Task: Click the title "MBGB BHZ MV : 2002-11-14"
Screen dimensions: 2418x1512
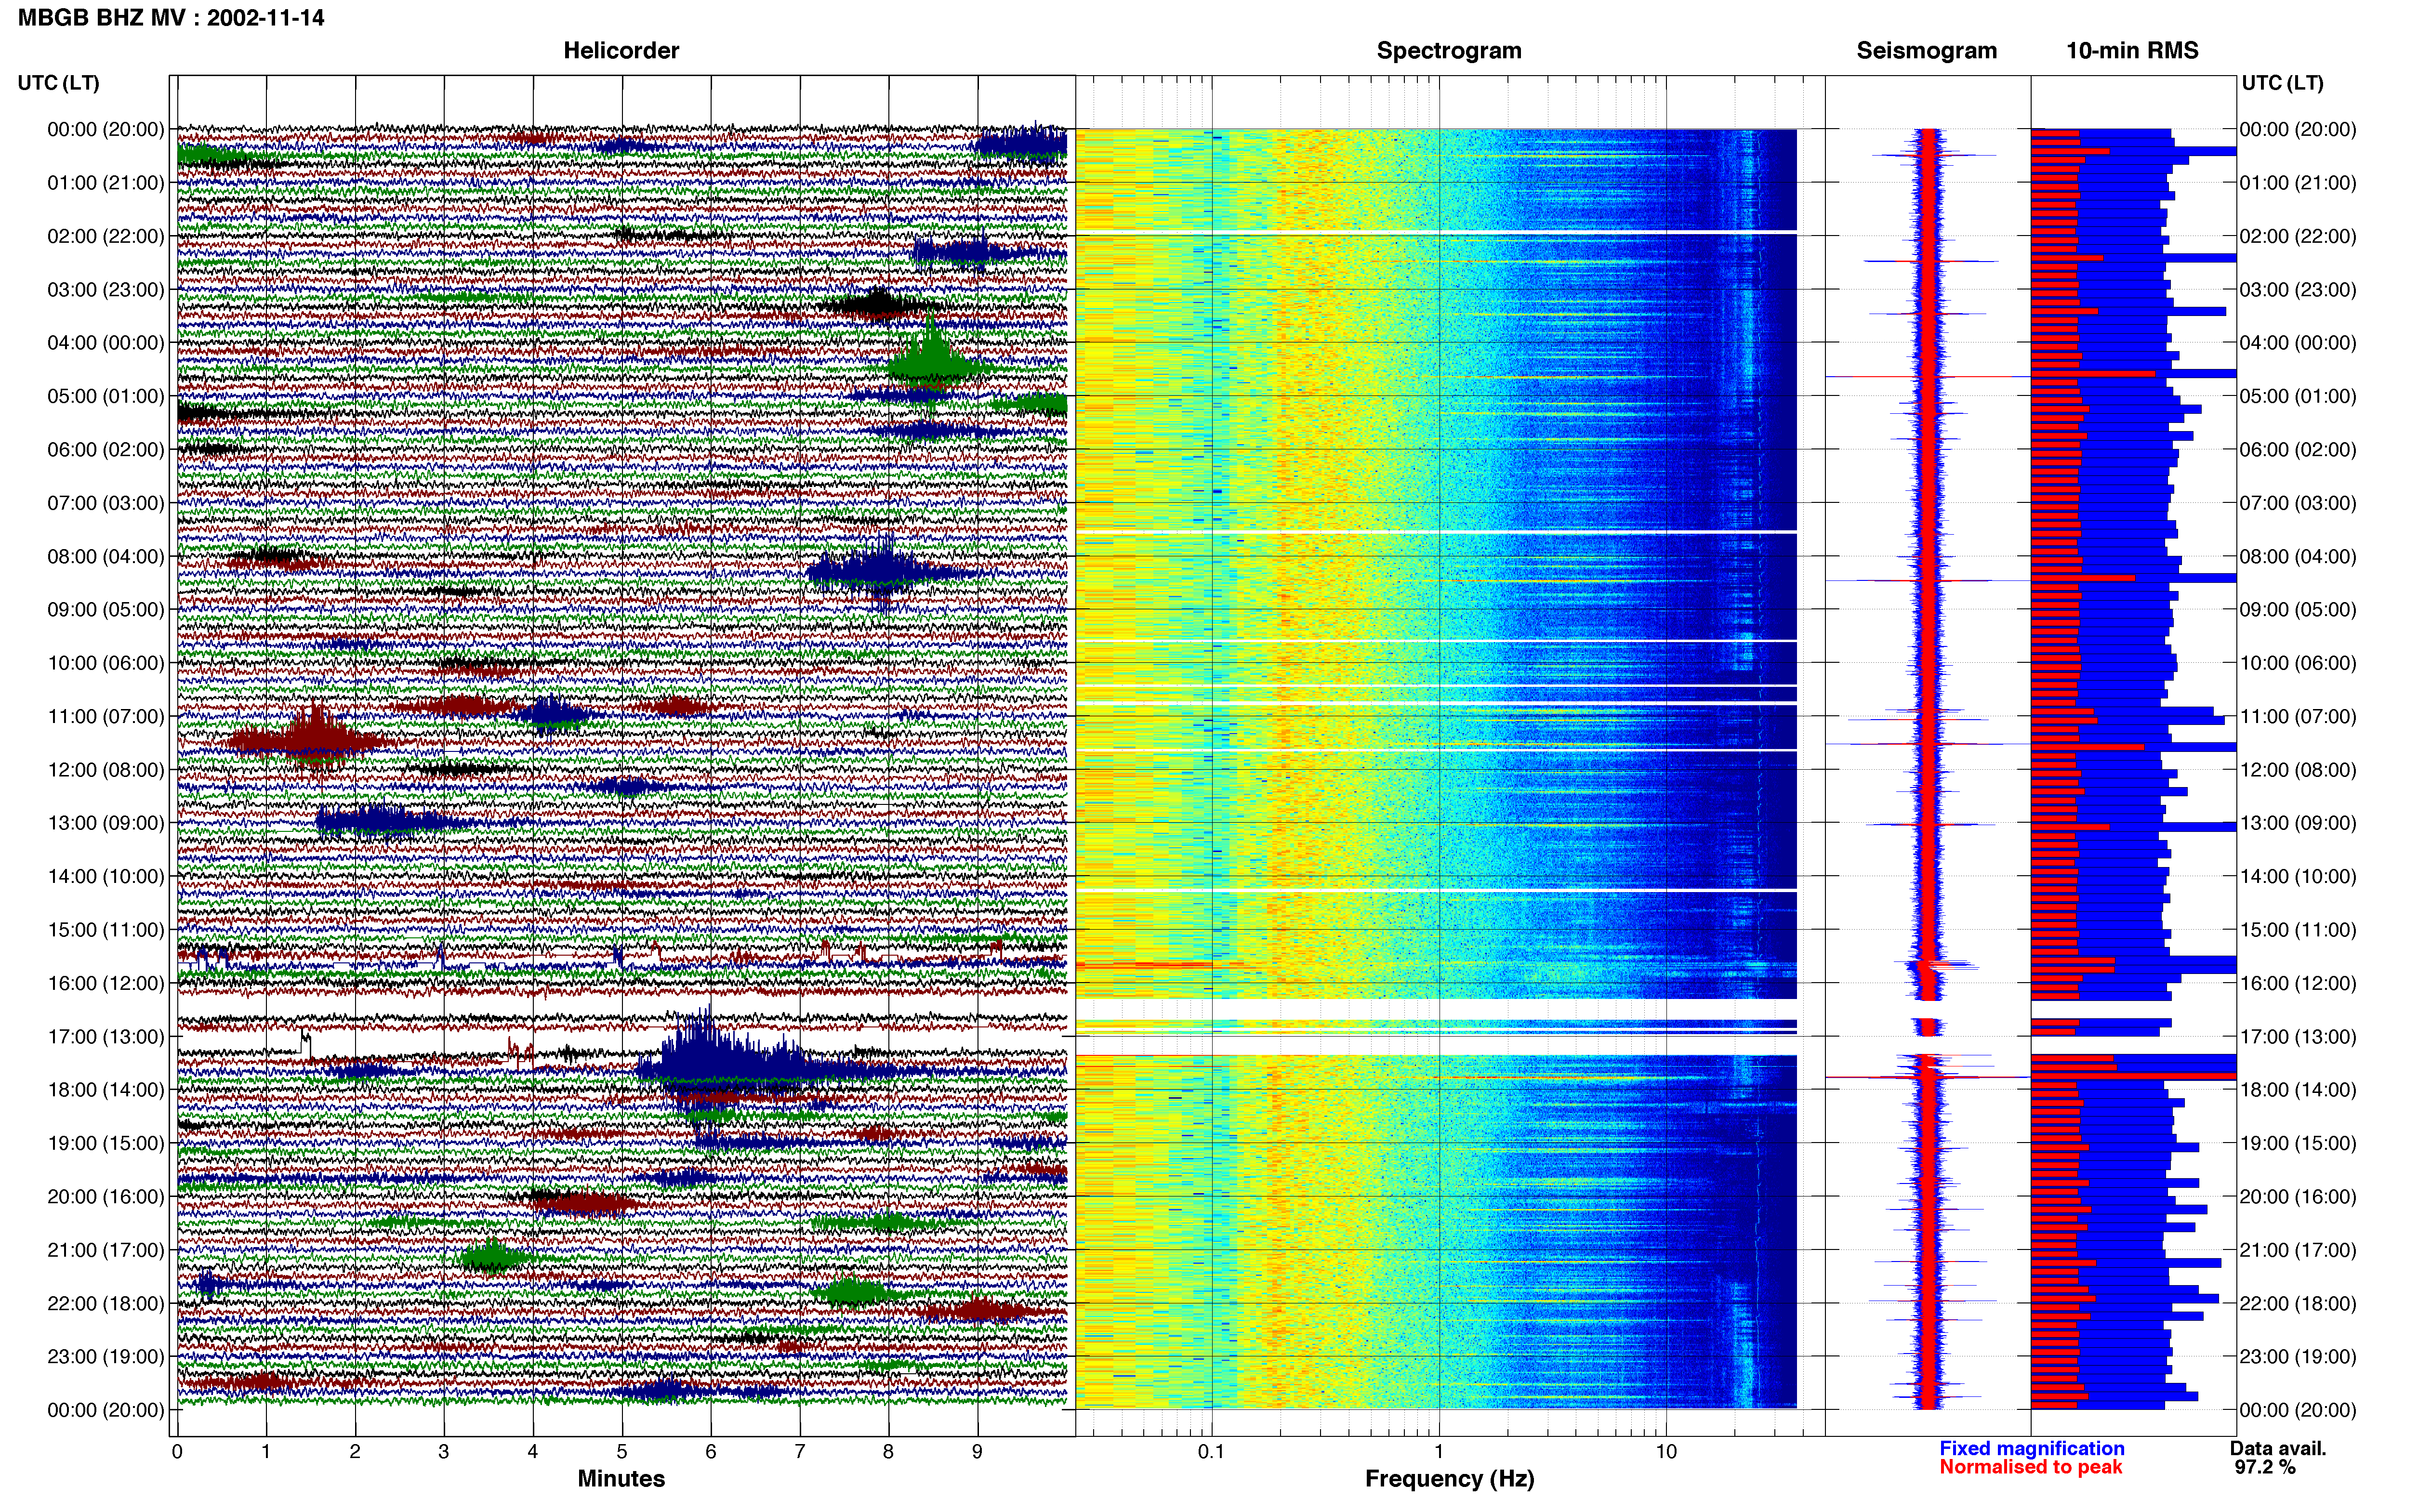Action: click(x=171, y=18)
